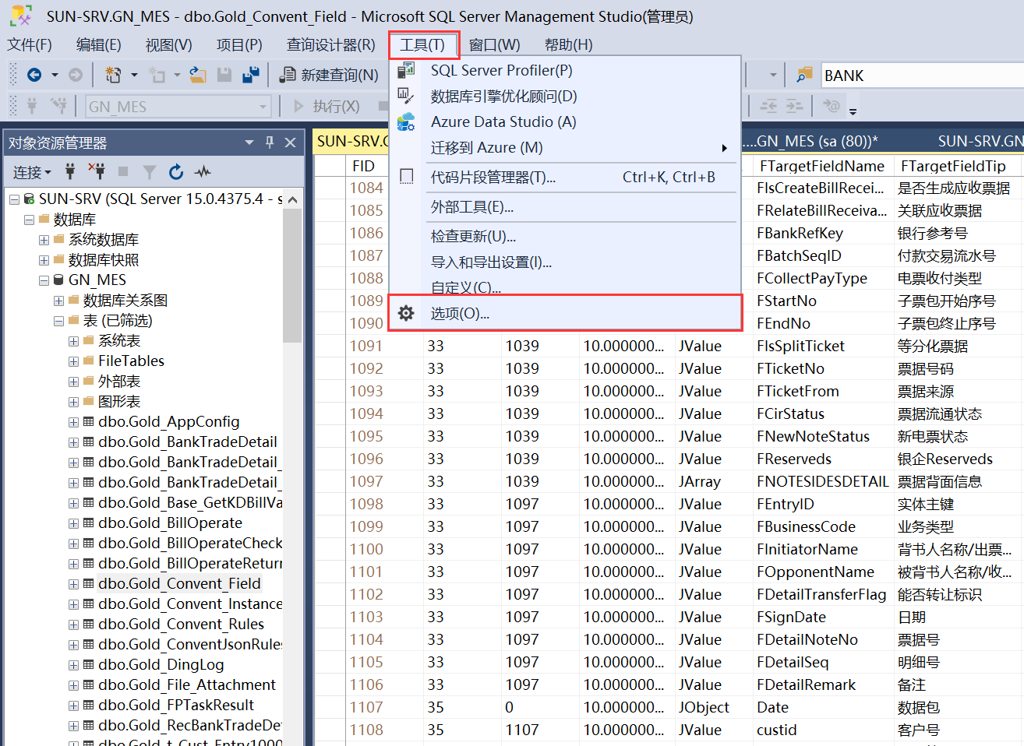Open the toolbar overflow options arrow
Image resolution: width=1024 pixels, height=746 pixels.
[x=853, y=111]
